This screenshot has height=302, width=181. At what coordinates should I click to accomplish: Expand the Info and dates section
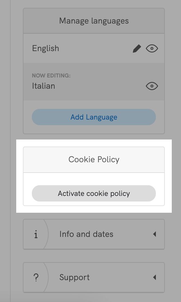tap(94, 234)
